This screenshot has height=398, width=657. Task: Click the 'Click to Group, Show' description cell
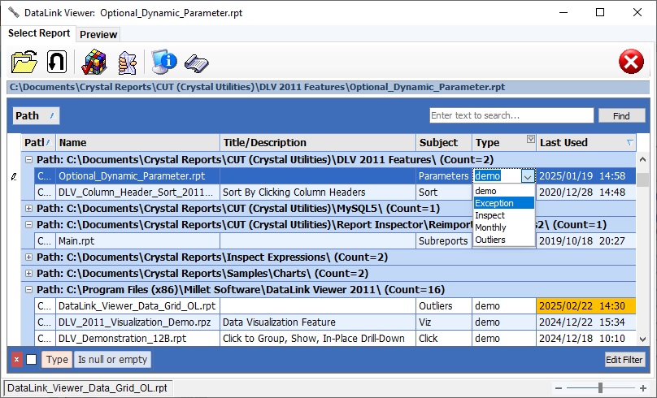(318, 339)
